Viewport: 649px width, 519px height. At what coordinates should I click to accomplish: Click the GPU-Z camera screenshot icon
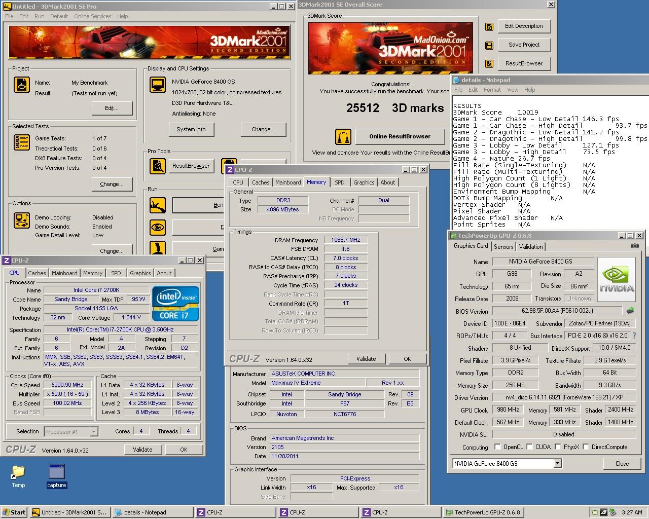click(635, 246)
